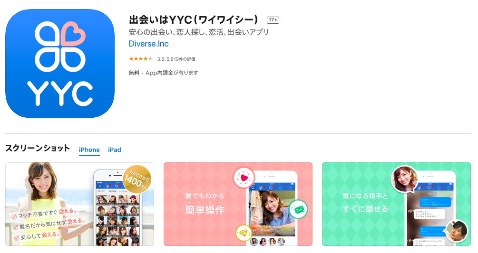Open the pink 簡単操作 screenshot

[x=238, y=204]
